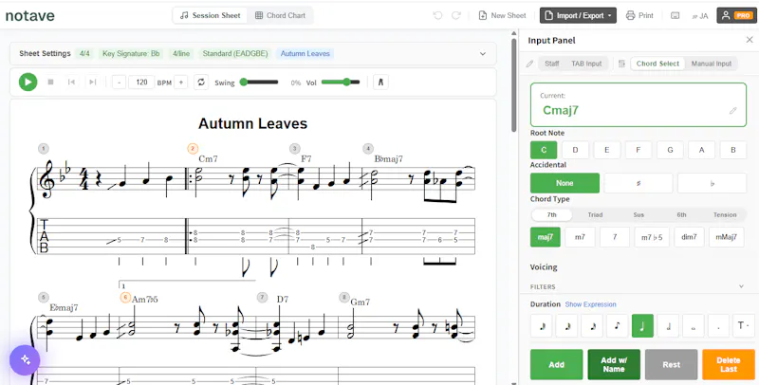Open the Sus chord type tab
Image resolution: width=759 pixels, height=385 pixels.
click(x=639, y=214)
